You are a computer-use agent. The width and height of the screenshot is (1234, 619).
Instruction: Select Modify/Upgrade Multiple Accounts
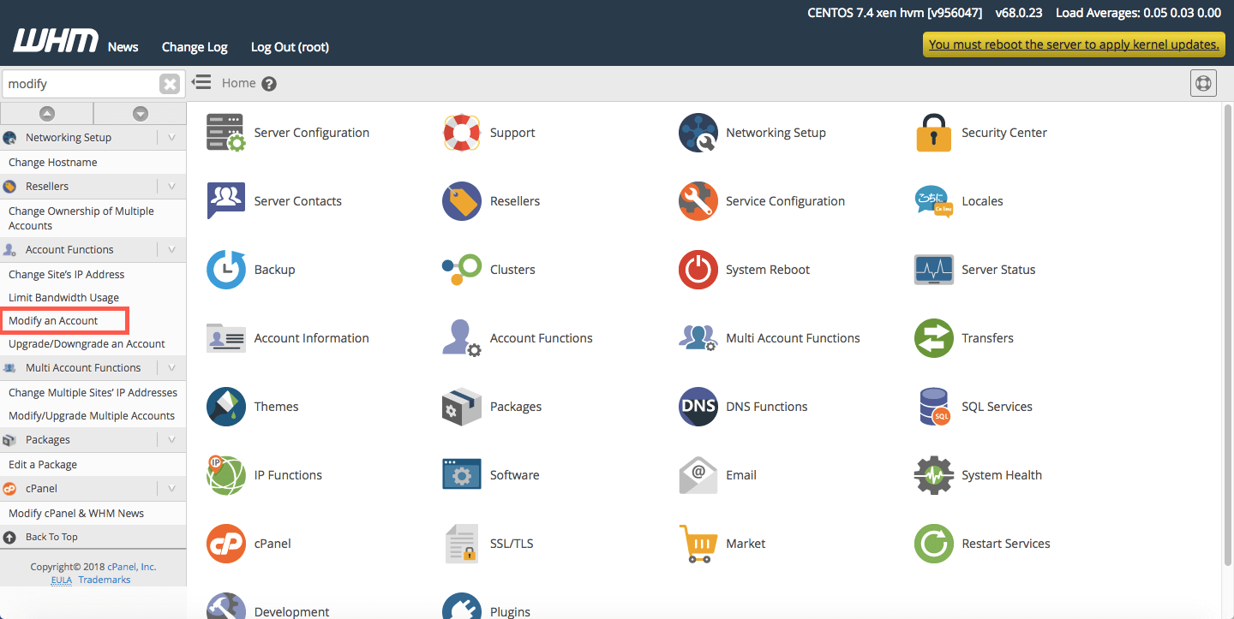92,415
